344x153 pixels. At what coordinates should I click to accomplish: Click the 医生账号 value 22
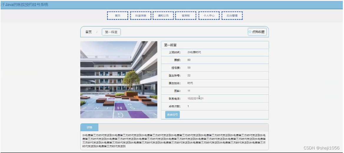coord(189,75)
